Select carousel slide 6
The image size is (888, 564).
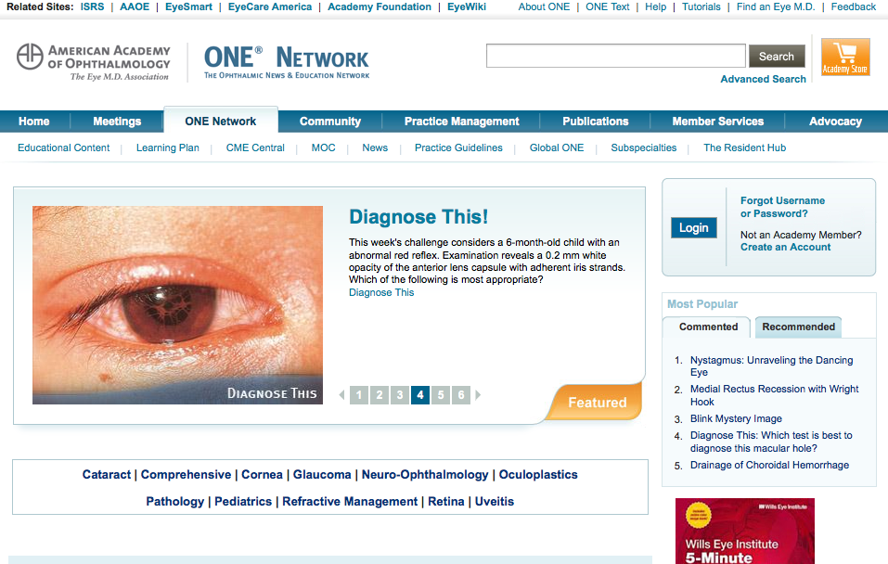point(461,394)
